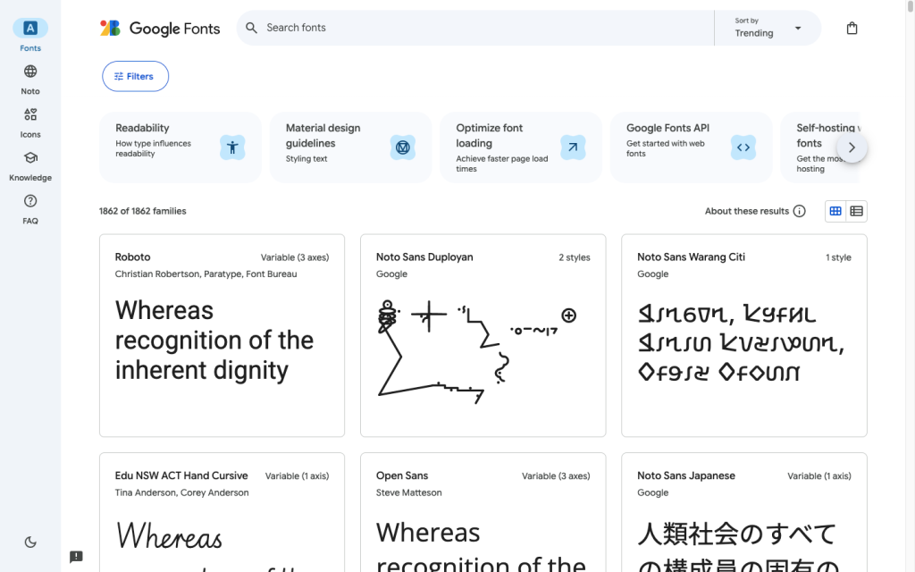Click the Optimize font loading arrow icon

click(x=573, y=147)
